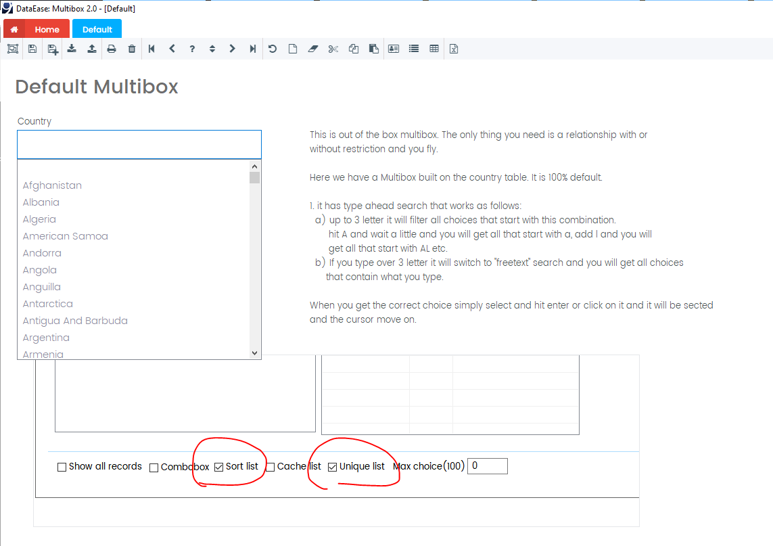Switch to form card view icon

(x=394, y=49)
